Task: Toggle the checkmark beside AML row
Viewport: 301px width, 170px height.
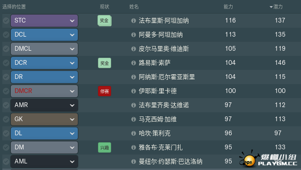Action: [6, 162]
